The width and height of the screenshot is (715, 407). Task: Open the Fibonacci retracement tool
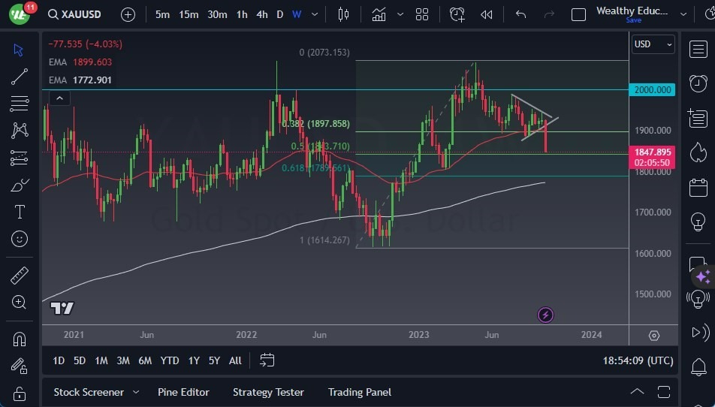pos(20,103)
